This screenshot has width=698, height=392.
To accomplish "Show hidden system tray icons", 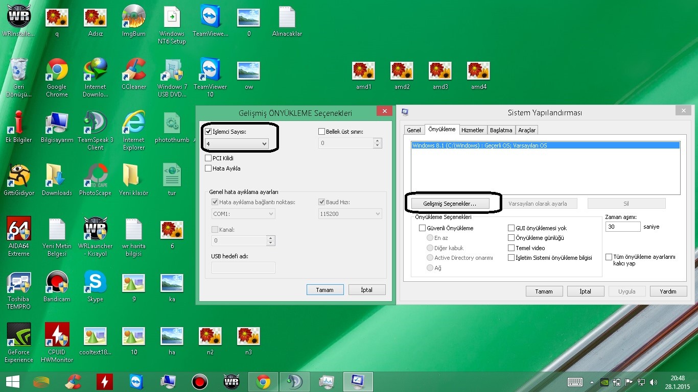I will 592,382.
